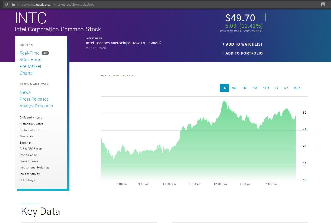Select the 5Y chart range
The image size is (331, 223).
pyautogui.click(x=286, y=88)
